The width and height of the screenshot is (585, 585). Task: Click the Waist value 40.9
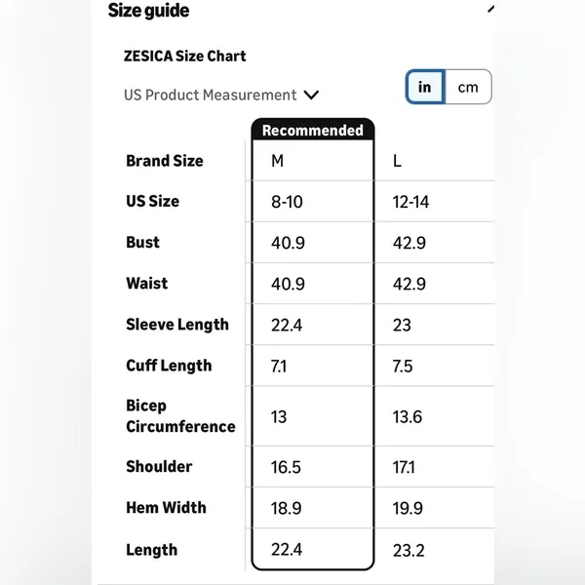point(288,284)
